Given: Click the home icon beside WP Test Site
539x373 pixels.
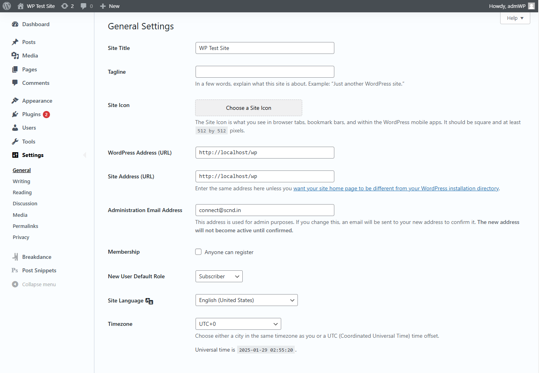Looking at the screenshot, I should (x=21, y=6).
